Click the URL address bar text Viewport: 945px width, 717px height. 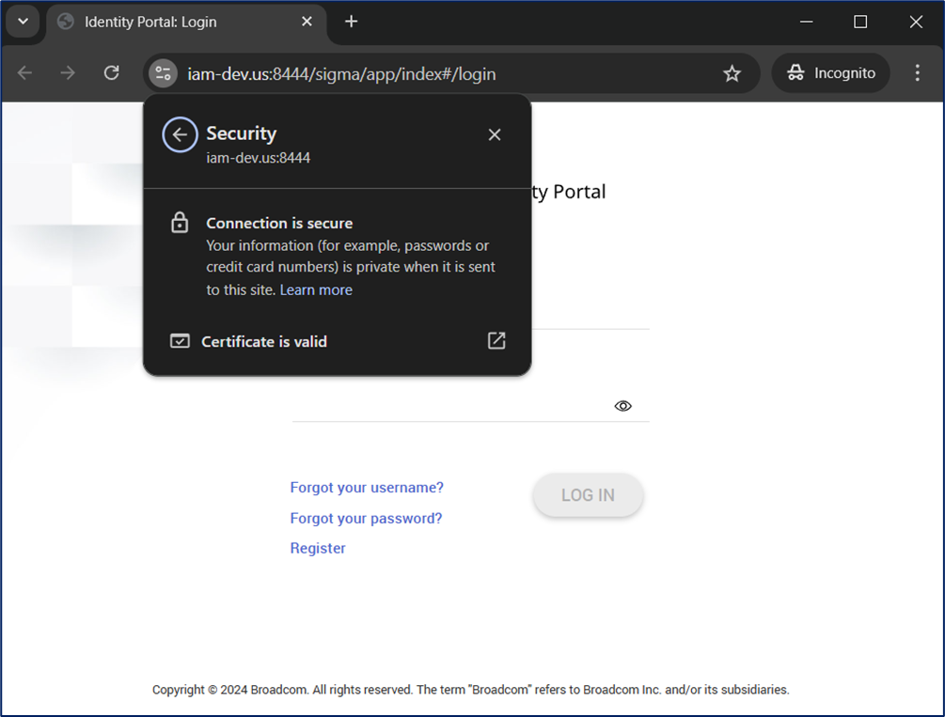point(341,73)
